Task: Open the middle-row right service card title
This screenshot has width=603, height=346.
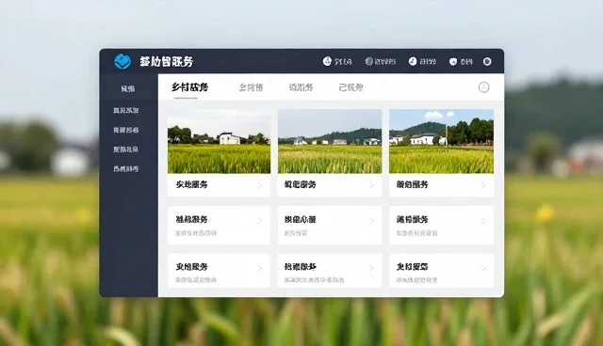Action: (x=413, y=219)
